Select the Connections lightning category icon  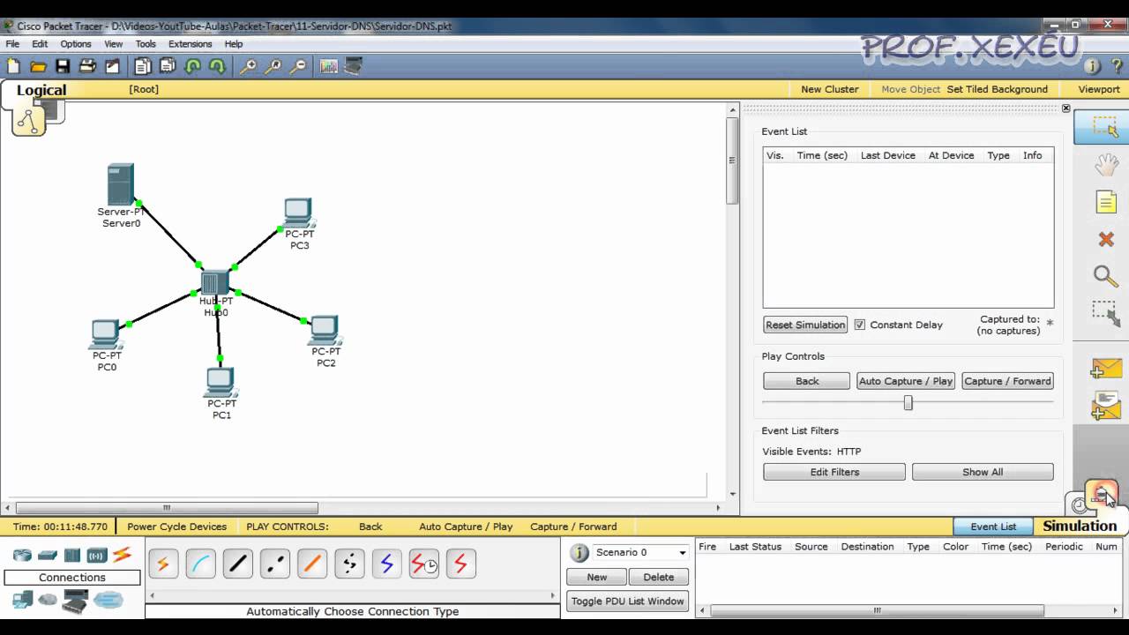(123, 555)
